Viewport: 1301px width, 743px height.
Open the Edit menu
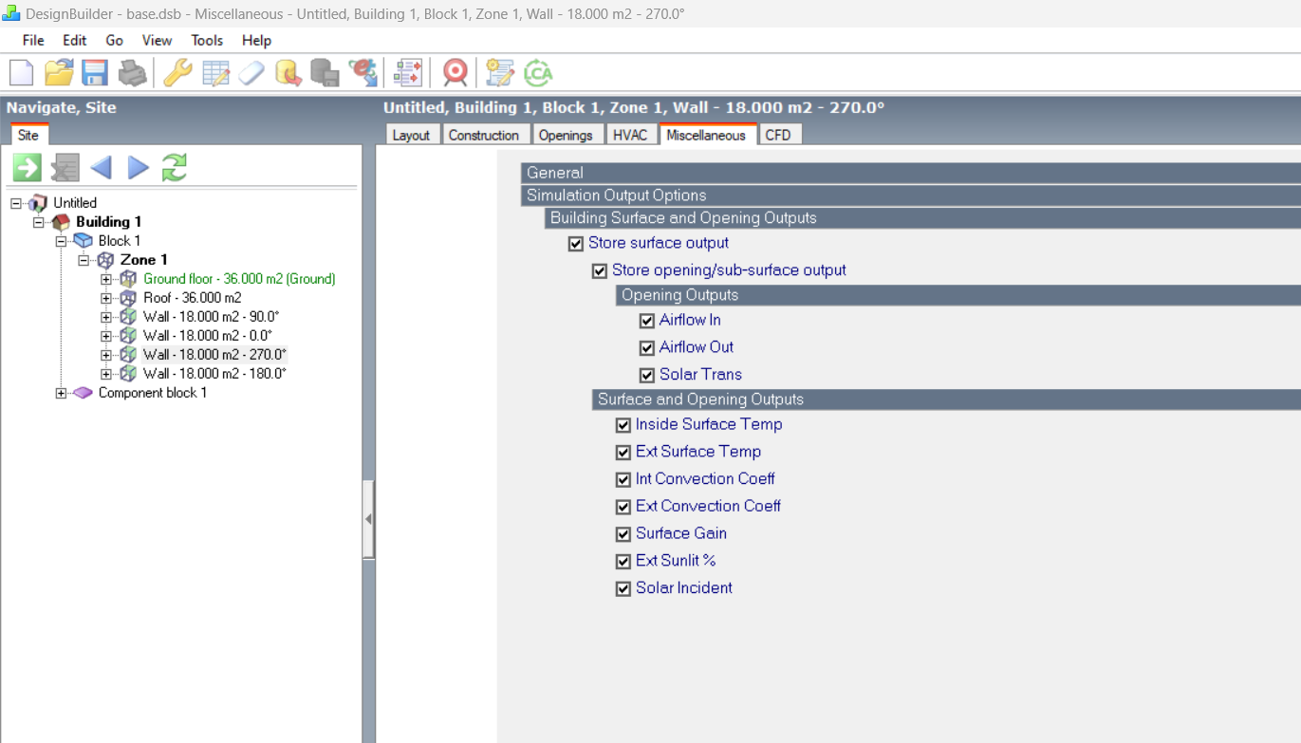(75, 40)
